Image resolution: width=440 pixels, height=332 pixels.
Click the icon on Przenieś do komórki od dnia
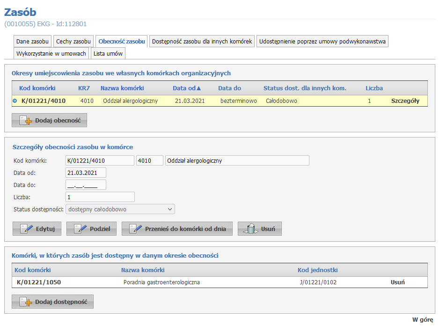coord(135,229)
